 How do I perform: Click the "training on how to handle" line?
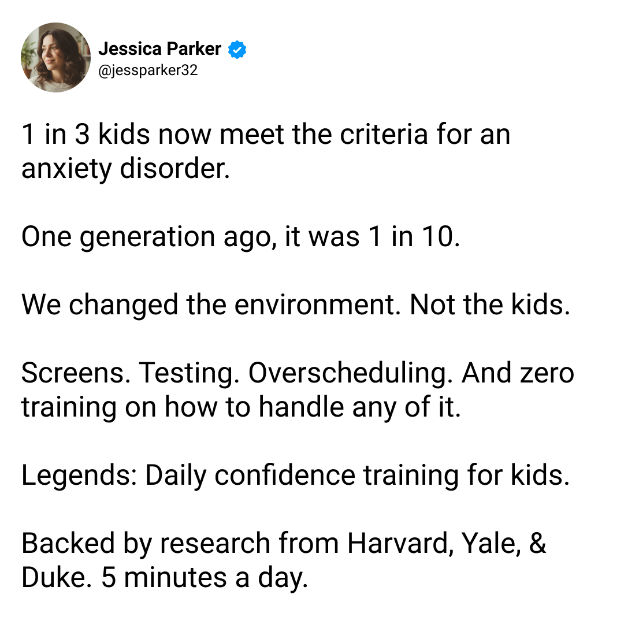pyautogui.click(x=182, y=407)
